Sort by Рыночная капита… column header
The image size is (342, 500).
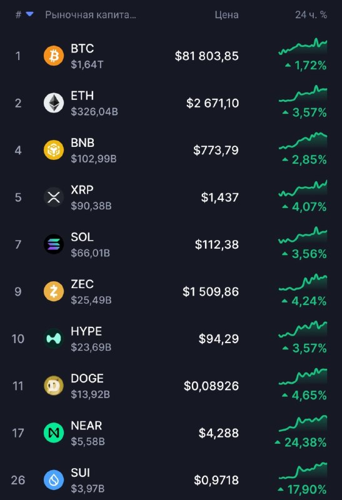[91, 14]
